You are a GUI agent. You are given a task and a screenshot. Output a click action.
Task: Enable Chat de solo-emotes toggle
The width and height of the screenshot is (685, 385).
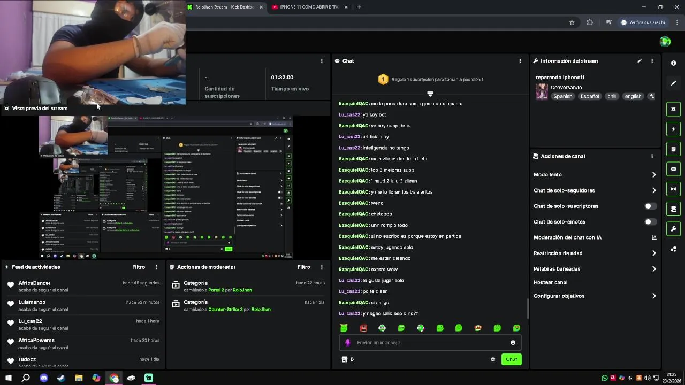650,221
